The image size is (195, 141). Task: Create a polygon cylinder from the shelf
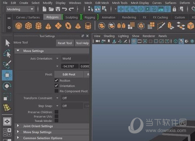point(39,26)
